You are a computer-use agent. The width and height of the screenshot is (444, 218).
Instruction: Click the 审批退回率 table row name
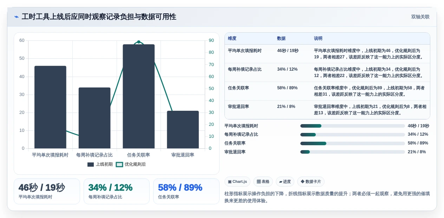239,107
